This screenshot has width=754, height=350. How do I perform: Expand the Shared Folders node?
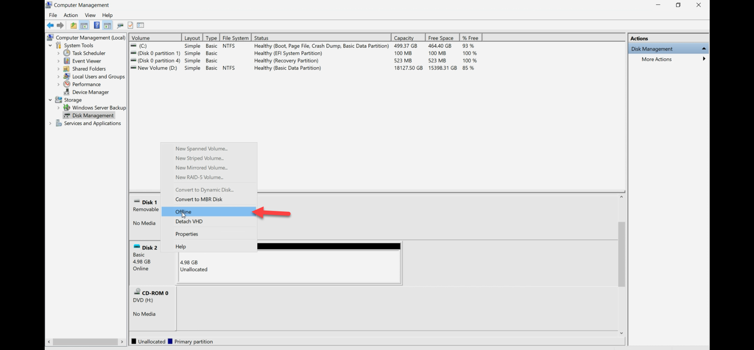click(x=59, y=69)
